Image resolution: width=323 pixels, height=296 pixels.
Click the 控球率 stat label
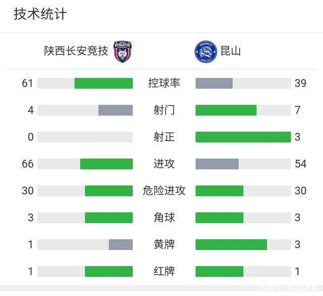click(x=164, y=83)
